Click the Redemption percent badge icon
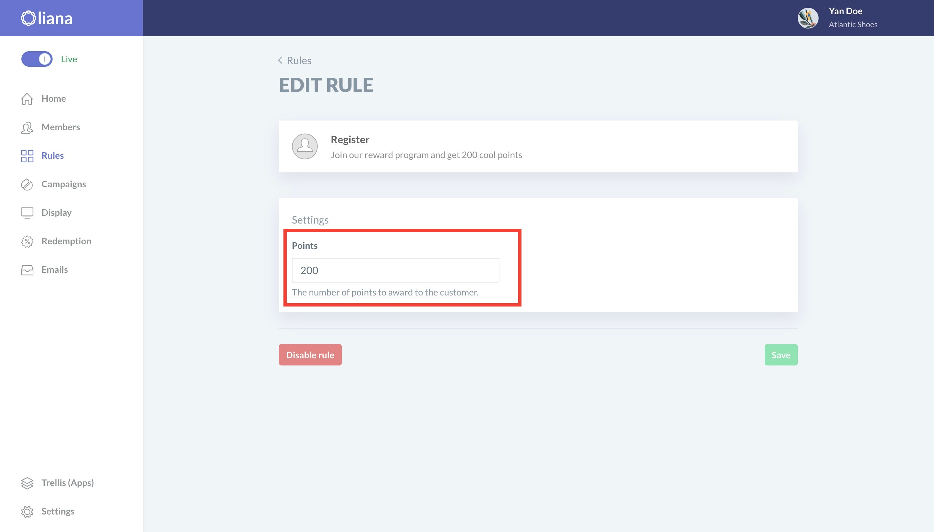 pyautogui.click(x=27, y=241)
